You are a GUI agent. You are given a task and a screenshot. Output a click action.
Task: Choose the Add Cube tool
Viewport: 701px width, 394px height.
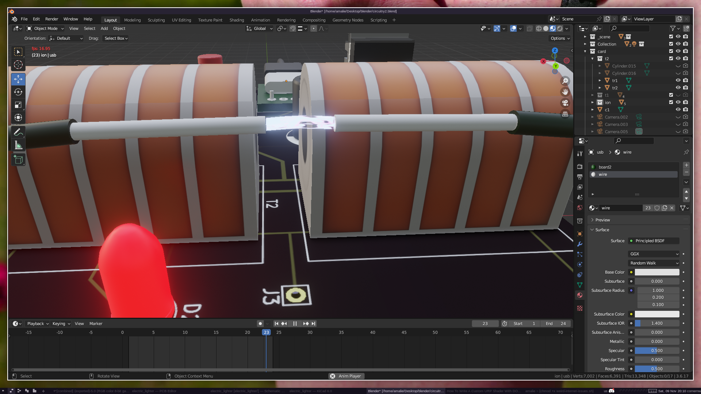[18, 159]
